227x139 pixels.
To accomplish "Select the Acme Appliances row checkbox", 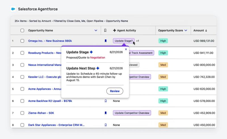I will (x=22, y=89).
